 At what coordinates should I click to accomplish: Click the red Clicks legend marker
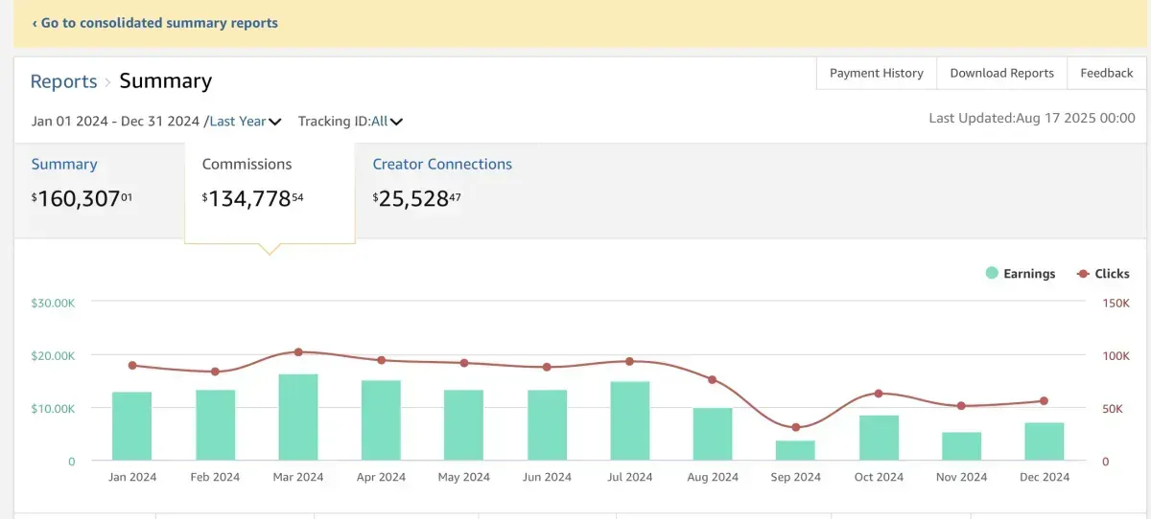[1082, 274]
